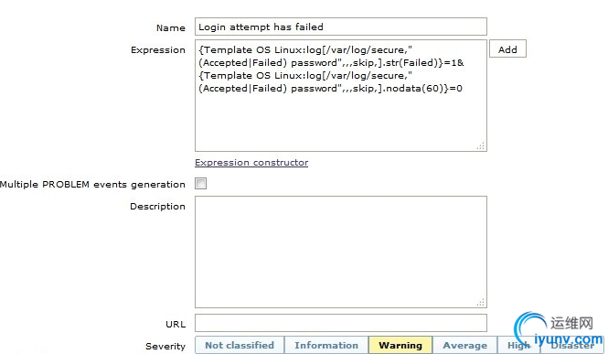The width and height of the screenshot is (608, 354).
Task: Click the Severity label text
Action: 165,347
